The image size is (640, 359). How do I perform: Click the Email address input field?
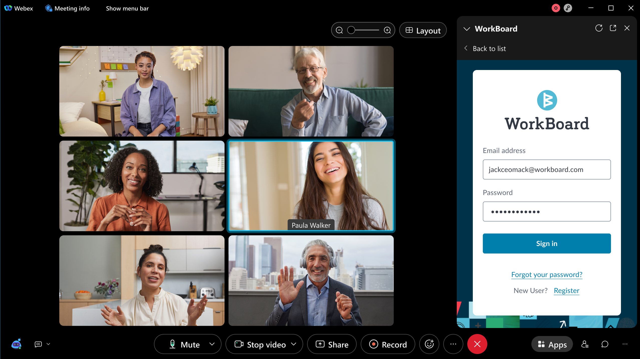[x=547, y=169]
